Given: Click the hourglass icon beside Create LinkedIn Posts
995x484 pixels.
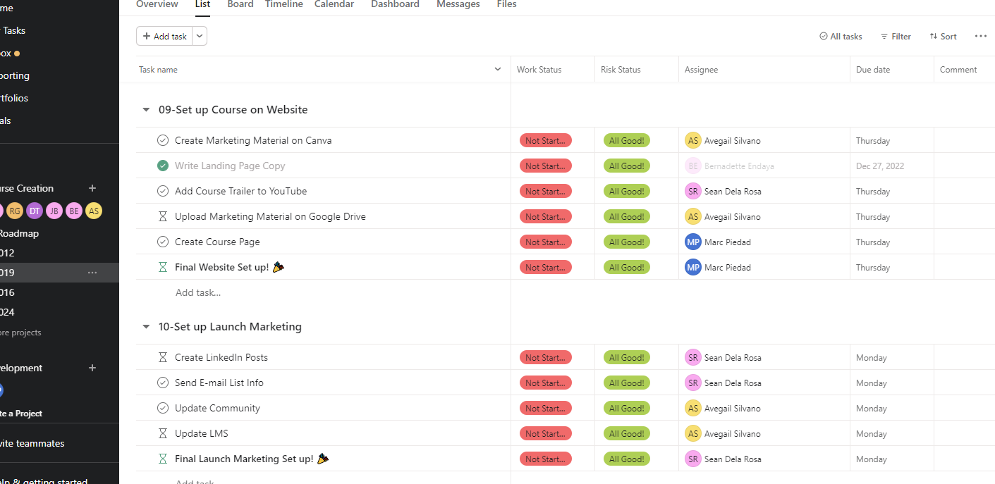Looking at the screenshot, I should pos(163,357).
